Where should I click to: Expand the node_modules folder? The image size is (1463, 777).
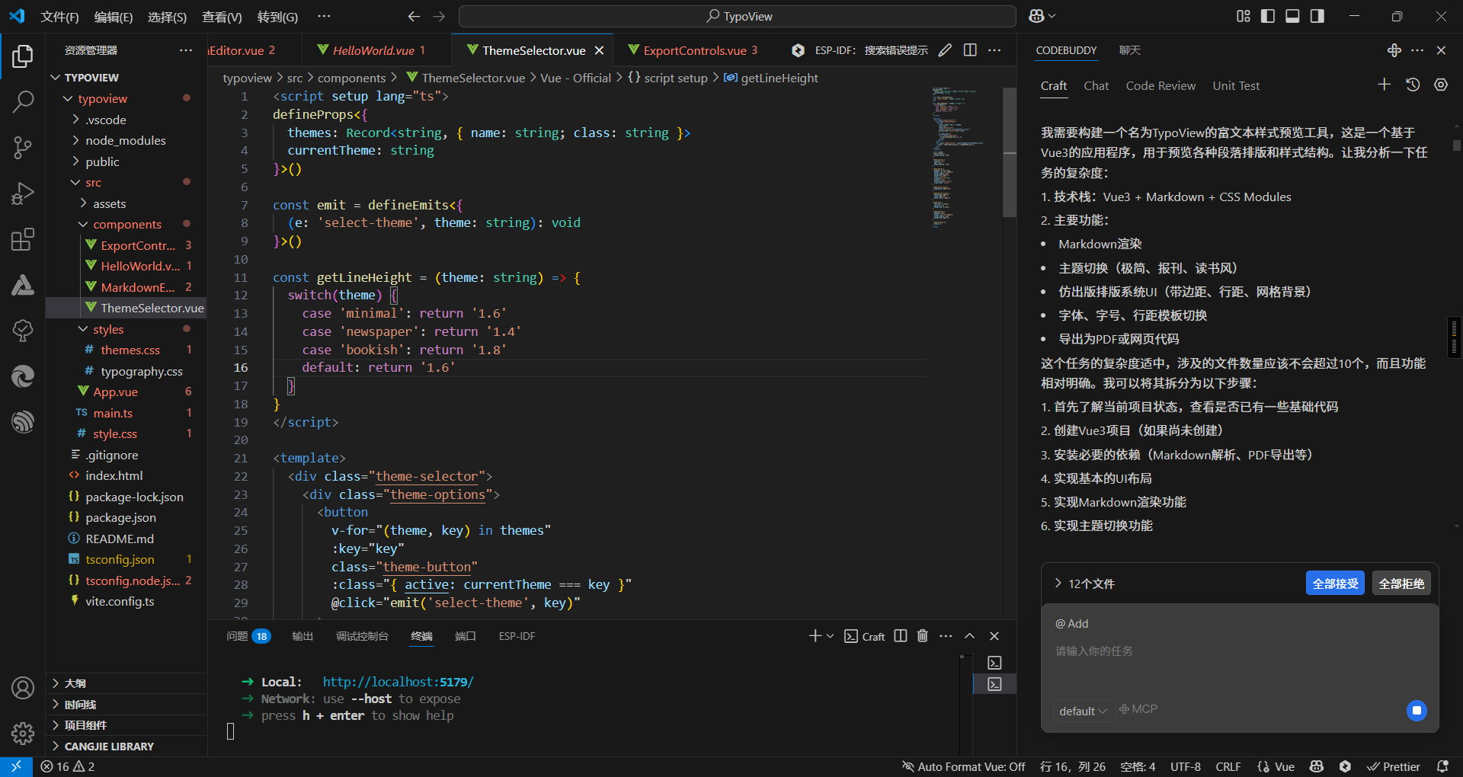[126, 140]
